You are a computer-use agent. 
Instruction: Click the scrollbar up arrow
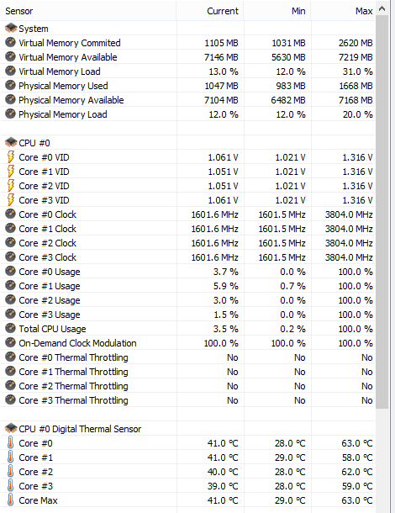coord(382,9)
